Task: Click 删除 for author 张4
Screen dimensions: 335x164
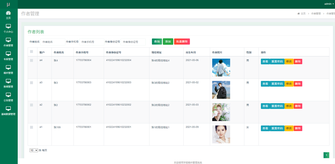Action: click(x=298, y=62)
